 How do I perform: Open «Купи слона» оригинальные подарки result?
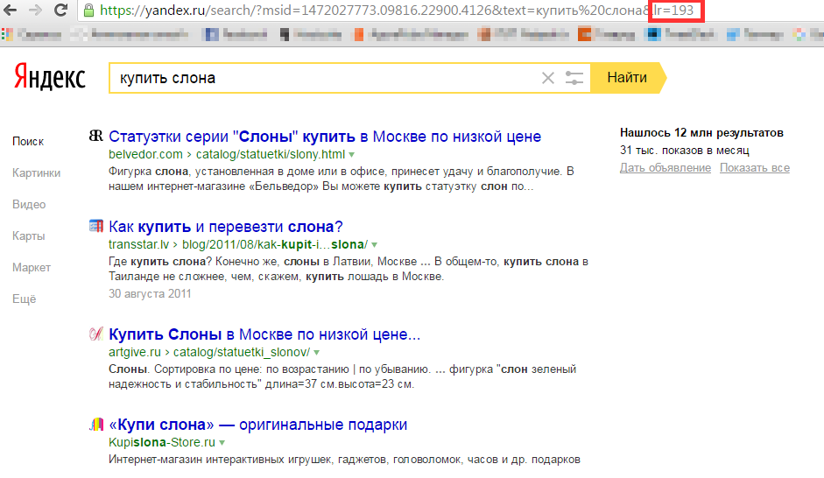257,425
